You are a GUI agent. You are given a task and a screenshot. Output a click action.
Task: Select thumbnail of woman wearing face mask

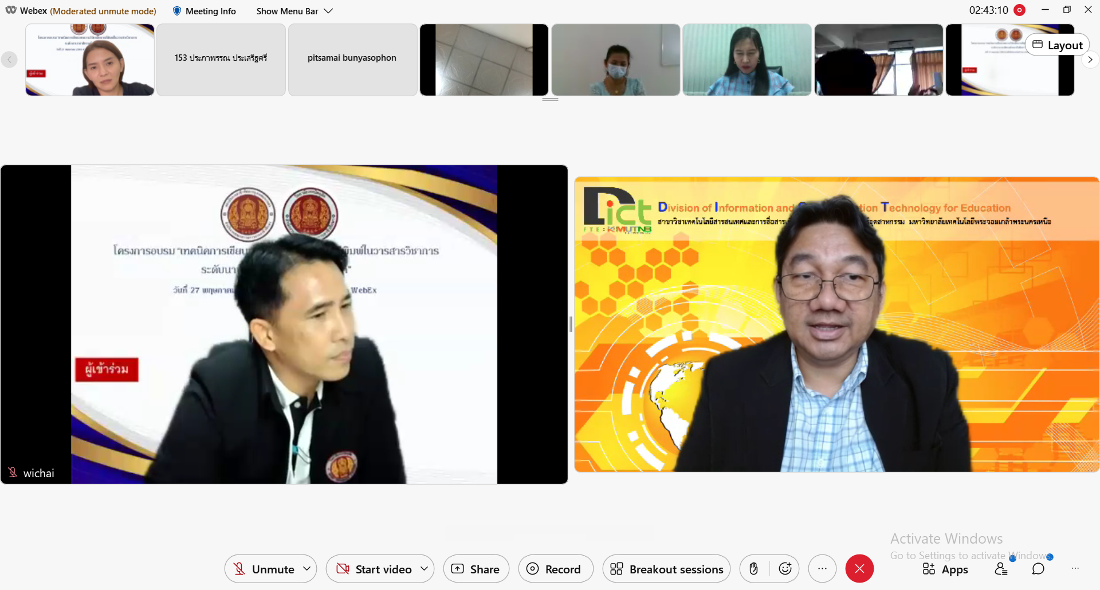pyautogui.click(x=615, y=60)
